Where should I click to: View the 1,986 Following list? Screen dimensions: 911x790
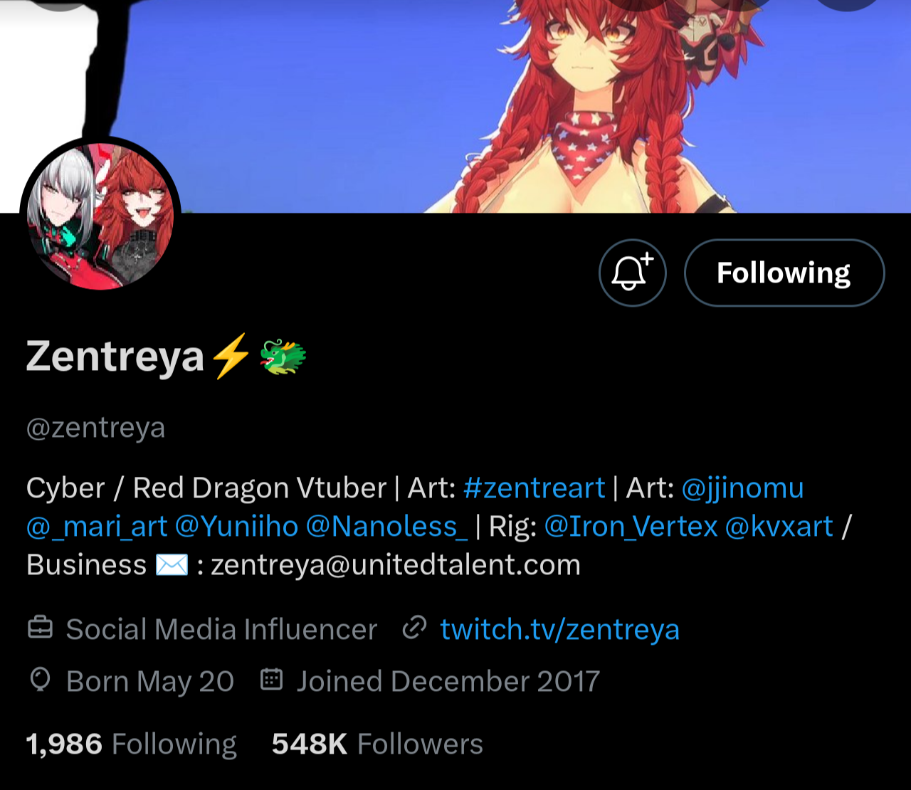pyautogui.click(x=131, y=744)
